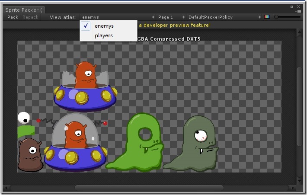This screenshot has width=307, height=195.
Task: Select the checked enemys menu entry
Action: point(109,26)
